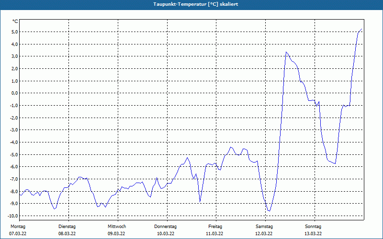The width and height of the screenshot is (383, 239).
Task: Click the Donnerstag day label
Action: (x=165, y=227)
